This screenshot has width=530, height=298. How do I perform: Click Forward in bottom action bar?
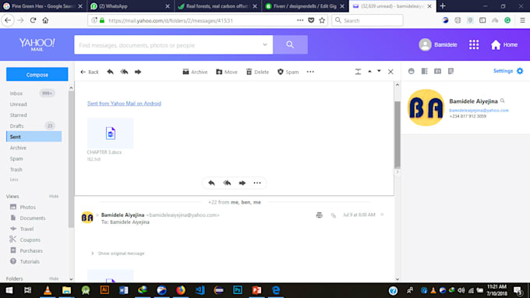242,183
